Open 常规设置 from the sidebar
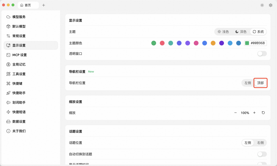This screenshot has width=277, height=166. click(x=18, y=36)
